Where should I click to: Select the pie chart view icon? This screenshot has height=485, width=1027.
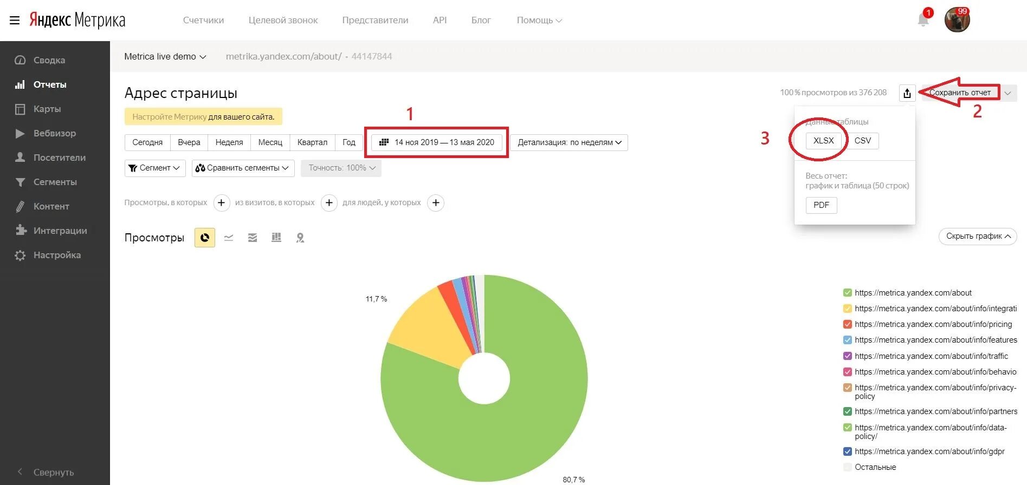coord(205,238)
